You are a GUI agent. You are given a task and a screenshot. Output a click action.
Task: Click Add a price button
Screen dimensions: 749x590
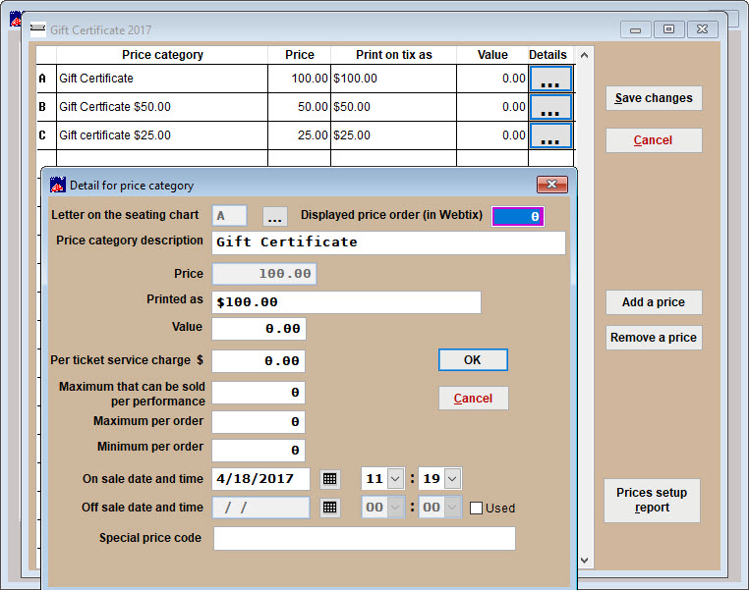(x=654, y=302)
